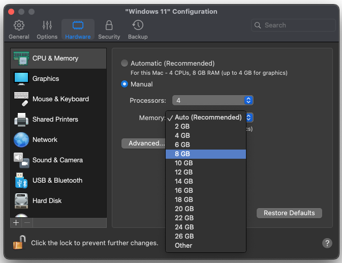Choose 16 GB memory
Screen dimensions: 342x263
[x=206, y=191]
